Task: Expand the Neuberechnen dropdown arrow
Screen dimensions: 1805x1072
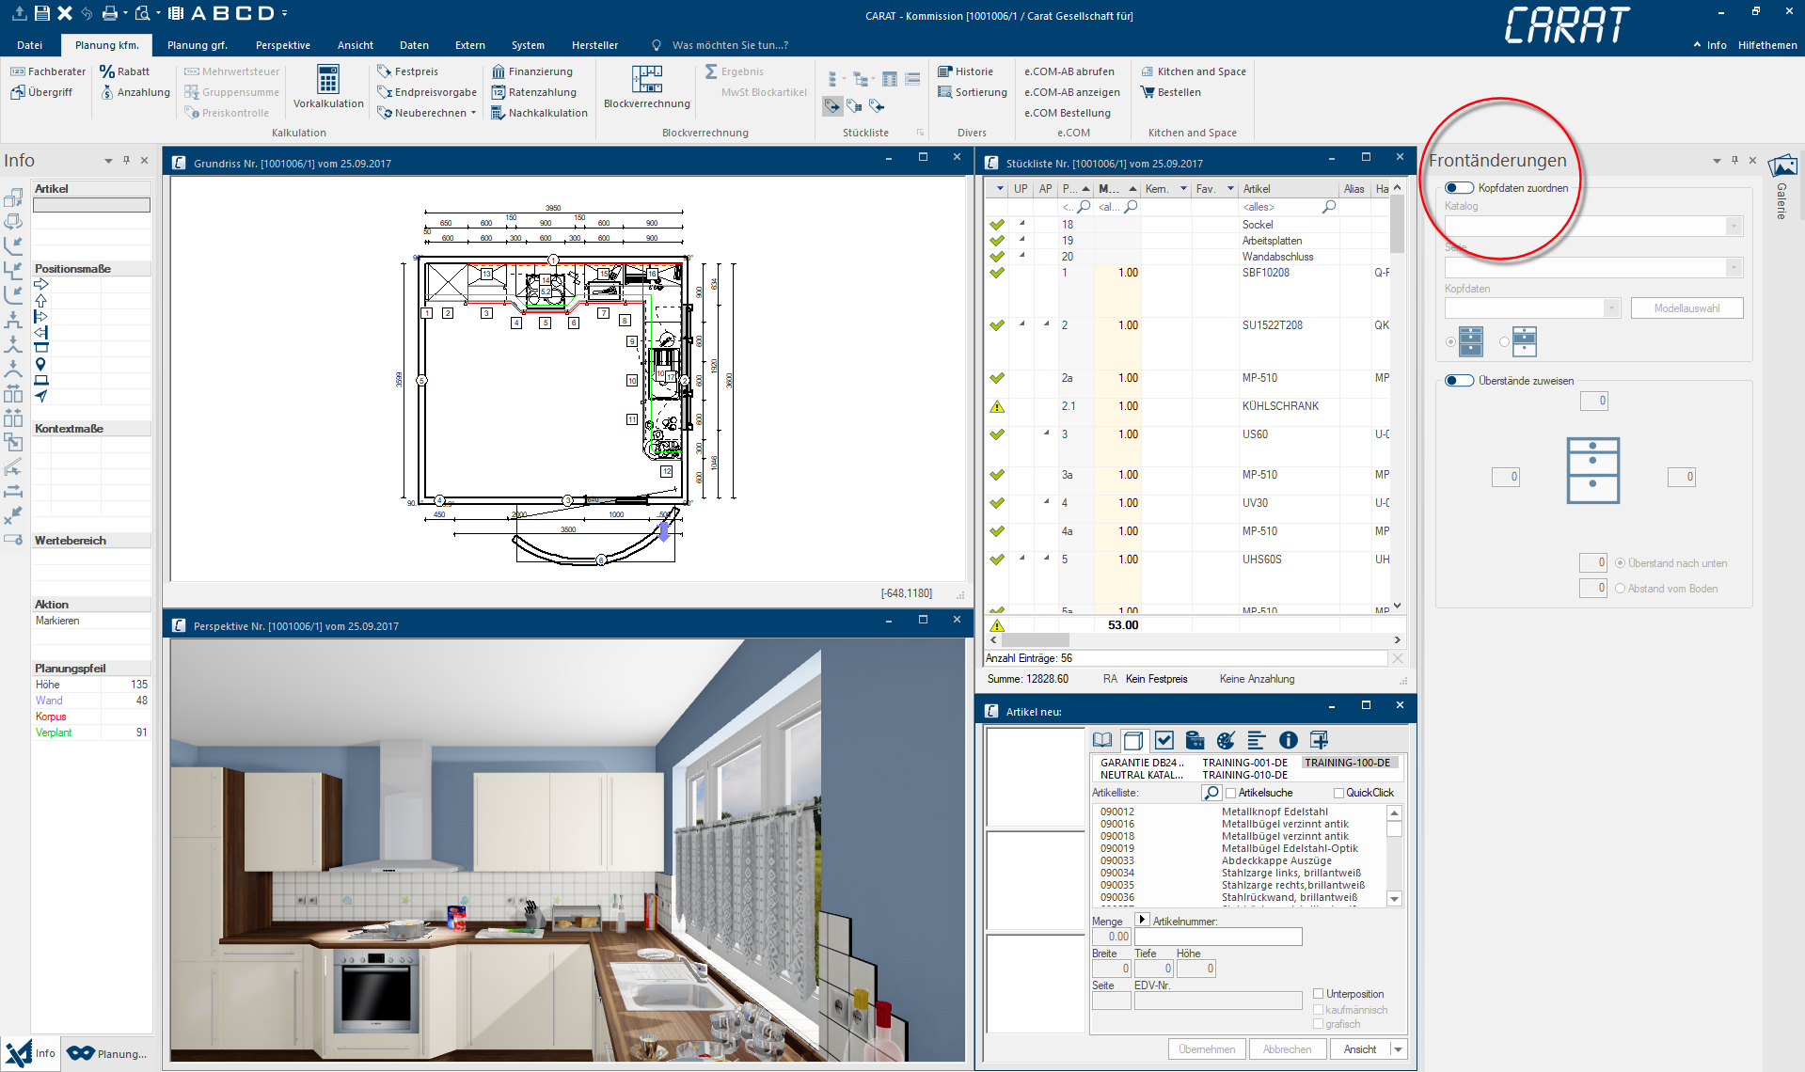Action: [x=473, y=113]
